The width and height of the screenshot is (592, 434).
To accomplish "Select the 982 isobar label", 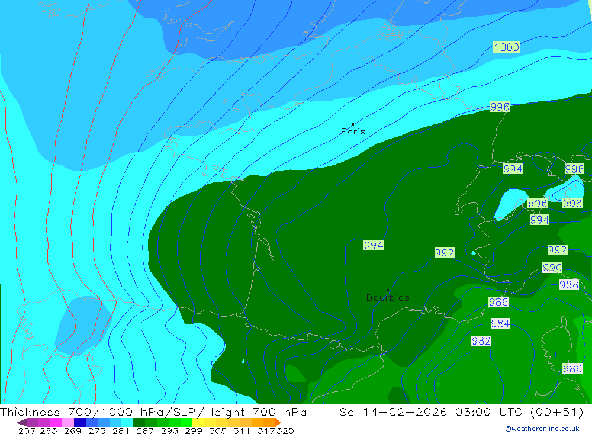I will point(481,341).
